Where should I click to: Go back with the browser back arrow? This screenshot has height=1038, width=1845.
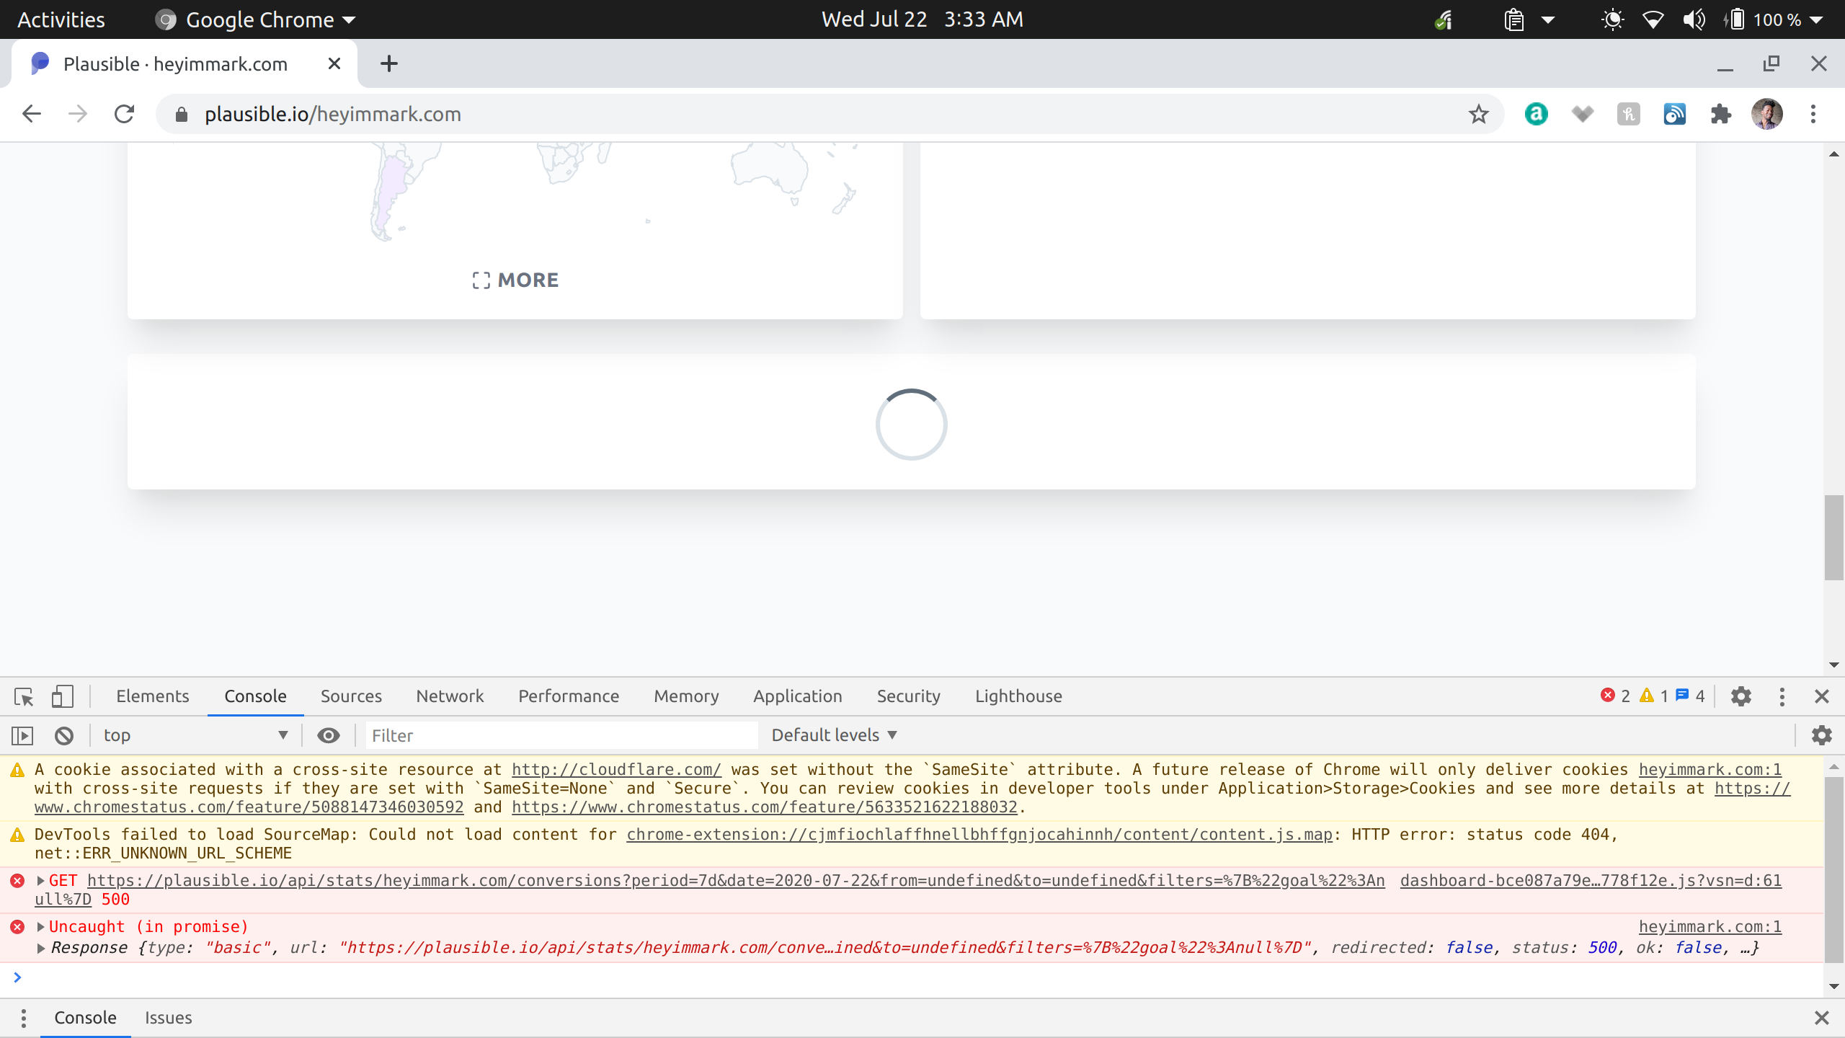tap(32, 114)
